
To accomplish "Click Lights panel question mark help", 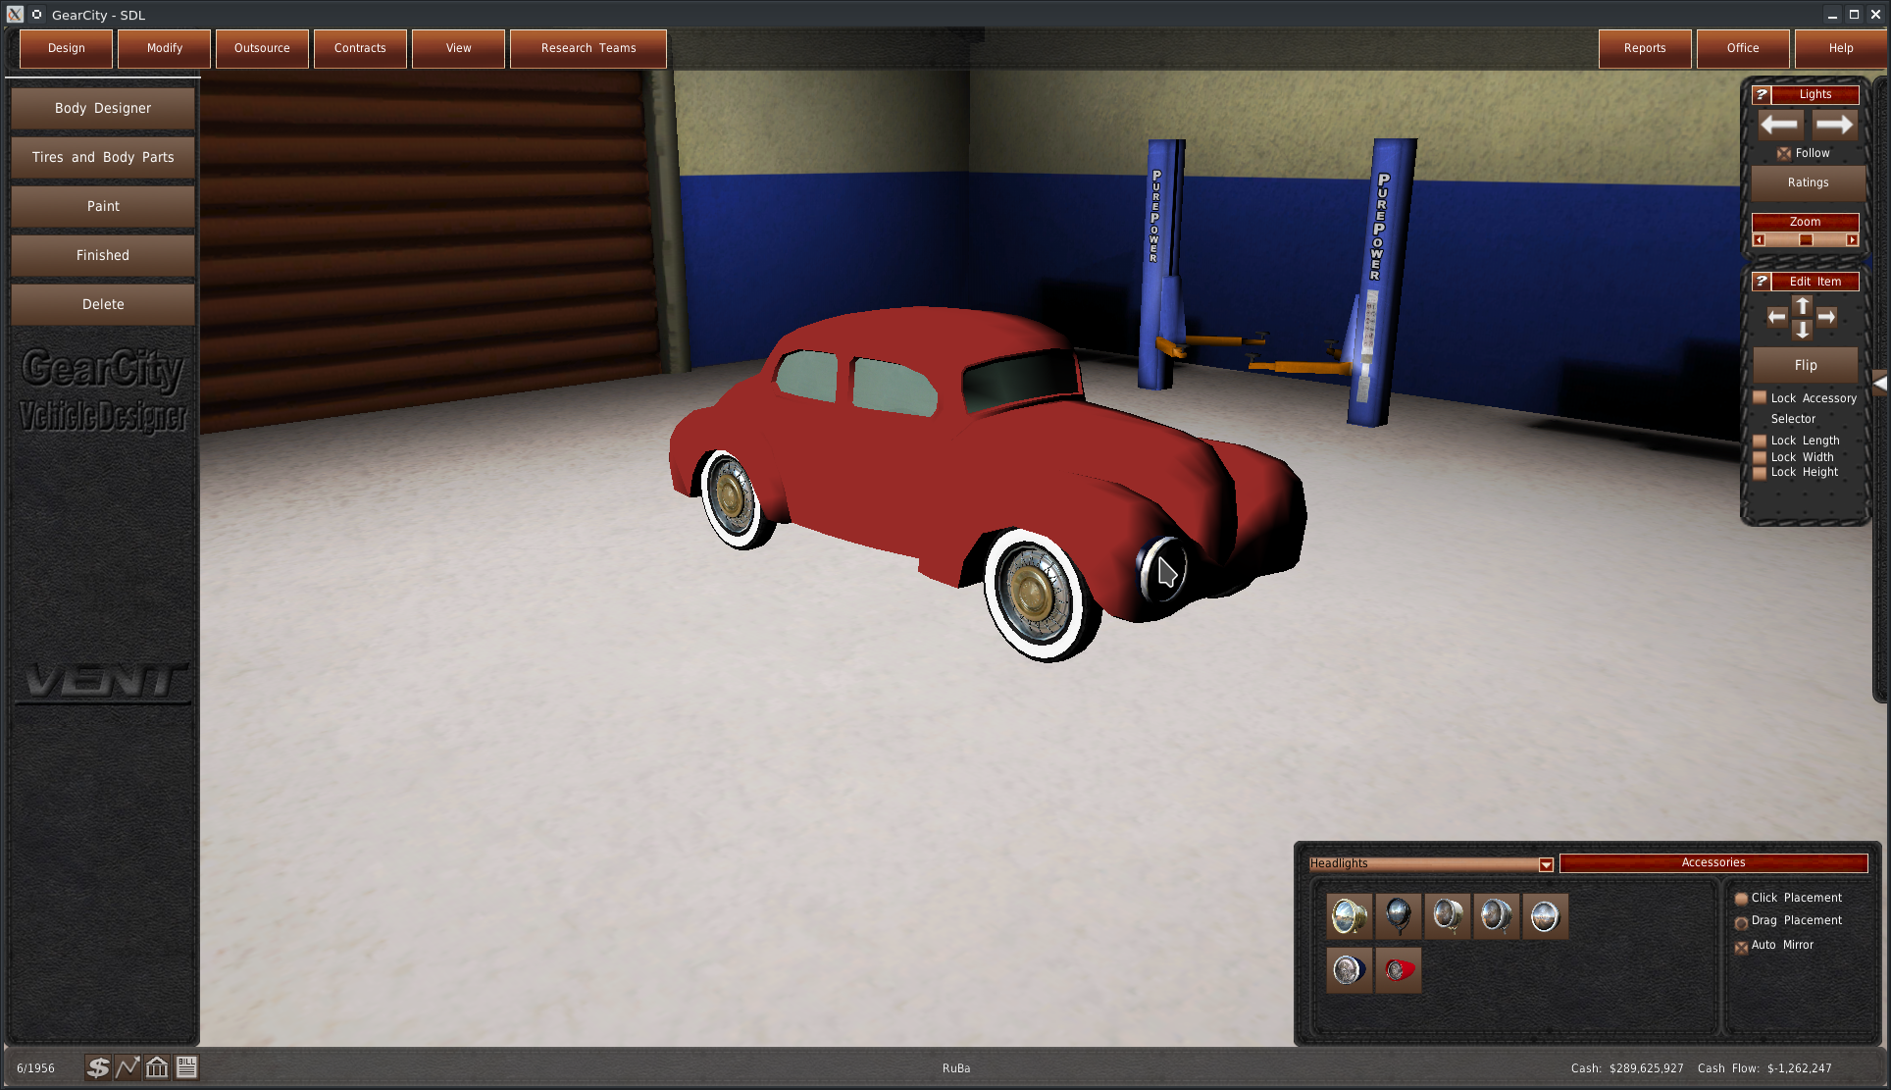I will 1762,94.
